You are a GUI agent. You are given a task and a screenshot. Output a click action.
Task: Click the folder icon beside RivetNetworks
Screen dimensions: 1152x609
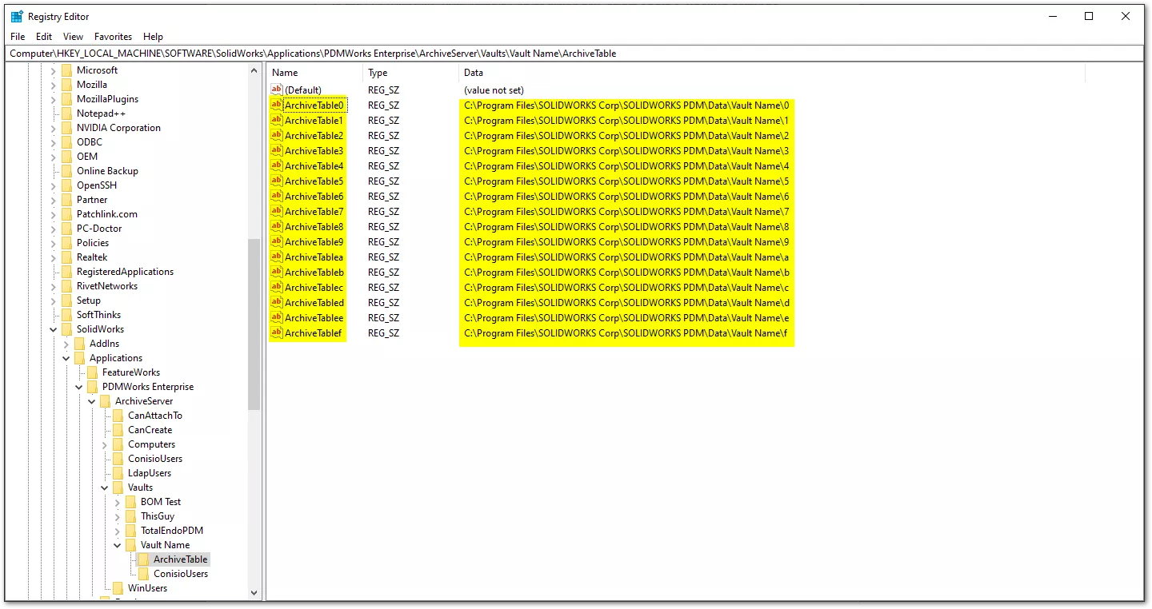pyautogui.click(x=66, y=286)
